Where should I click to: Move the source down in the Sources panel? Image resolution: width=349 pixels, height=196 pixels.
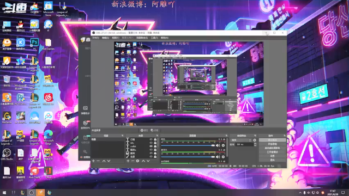[x=148, y=161]
